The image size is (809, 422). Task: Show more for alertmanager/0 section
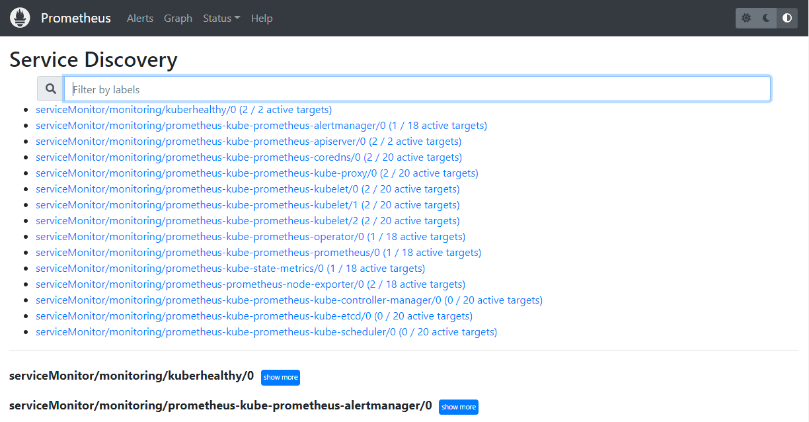pyautogui.click(x=458, y=407)
